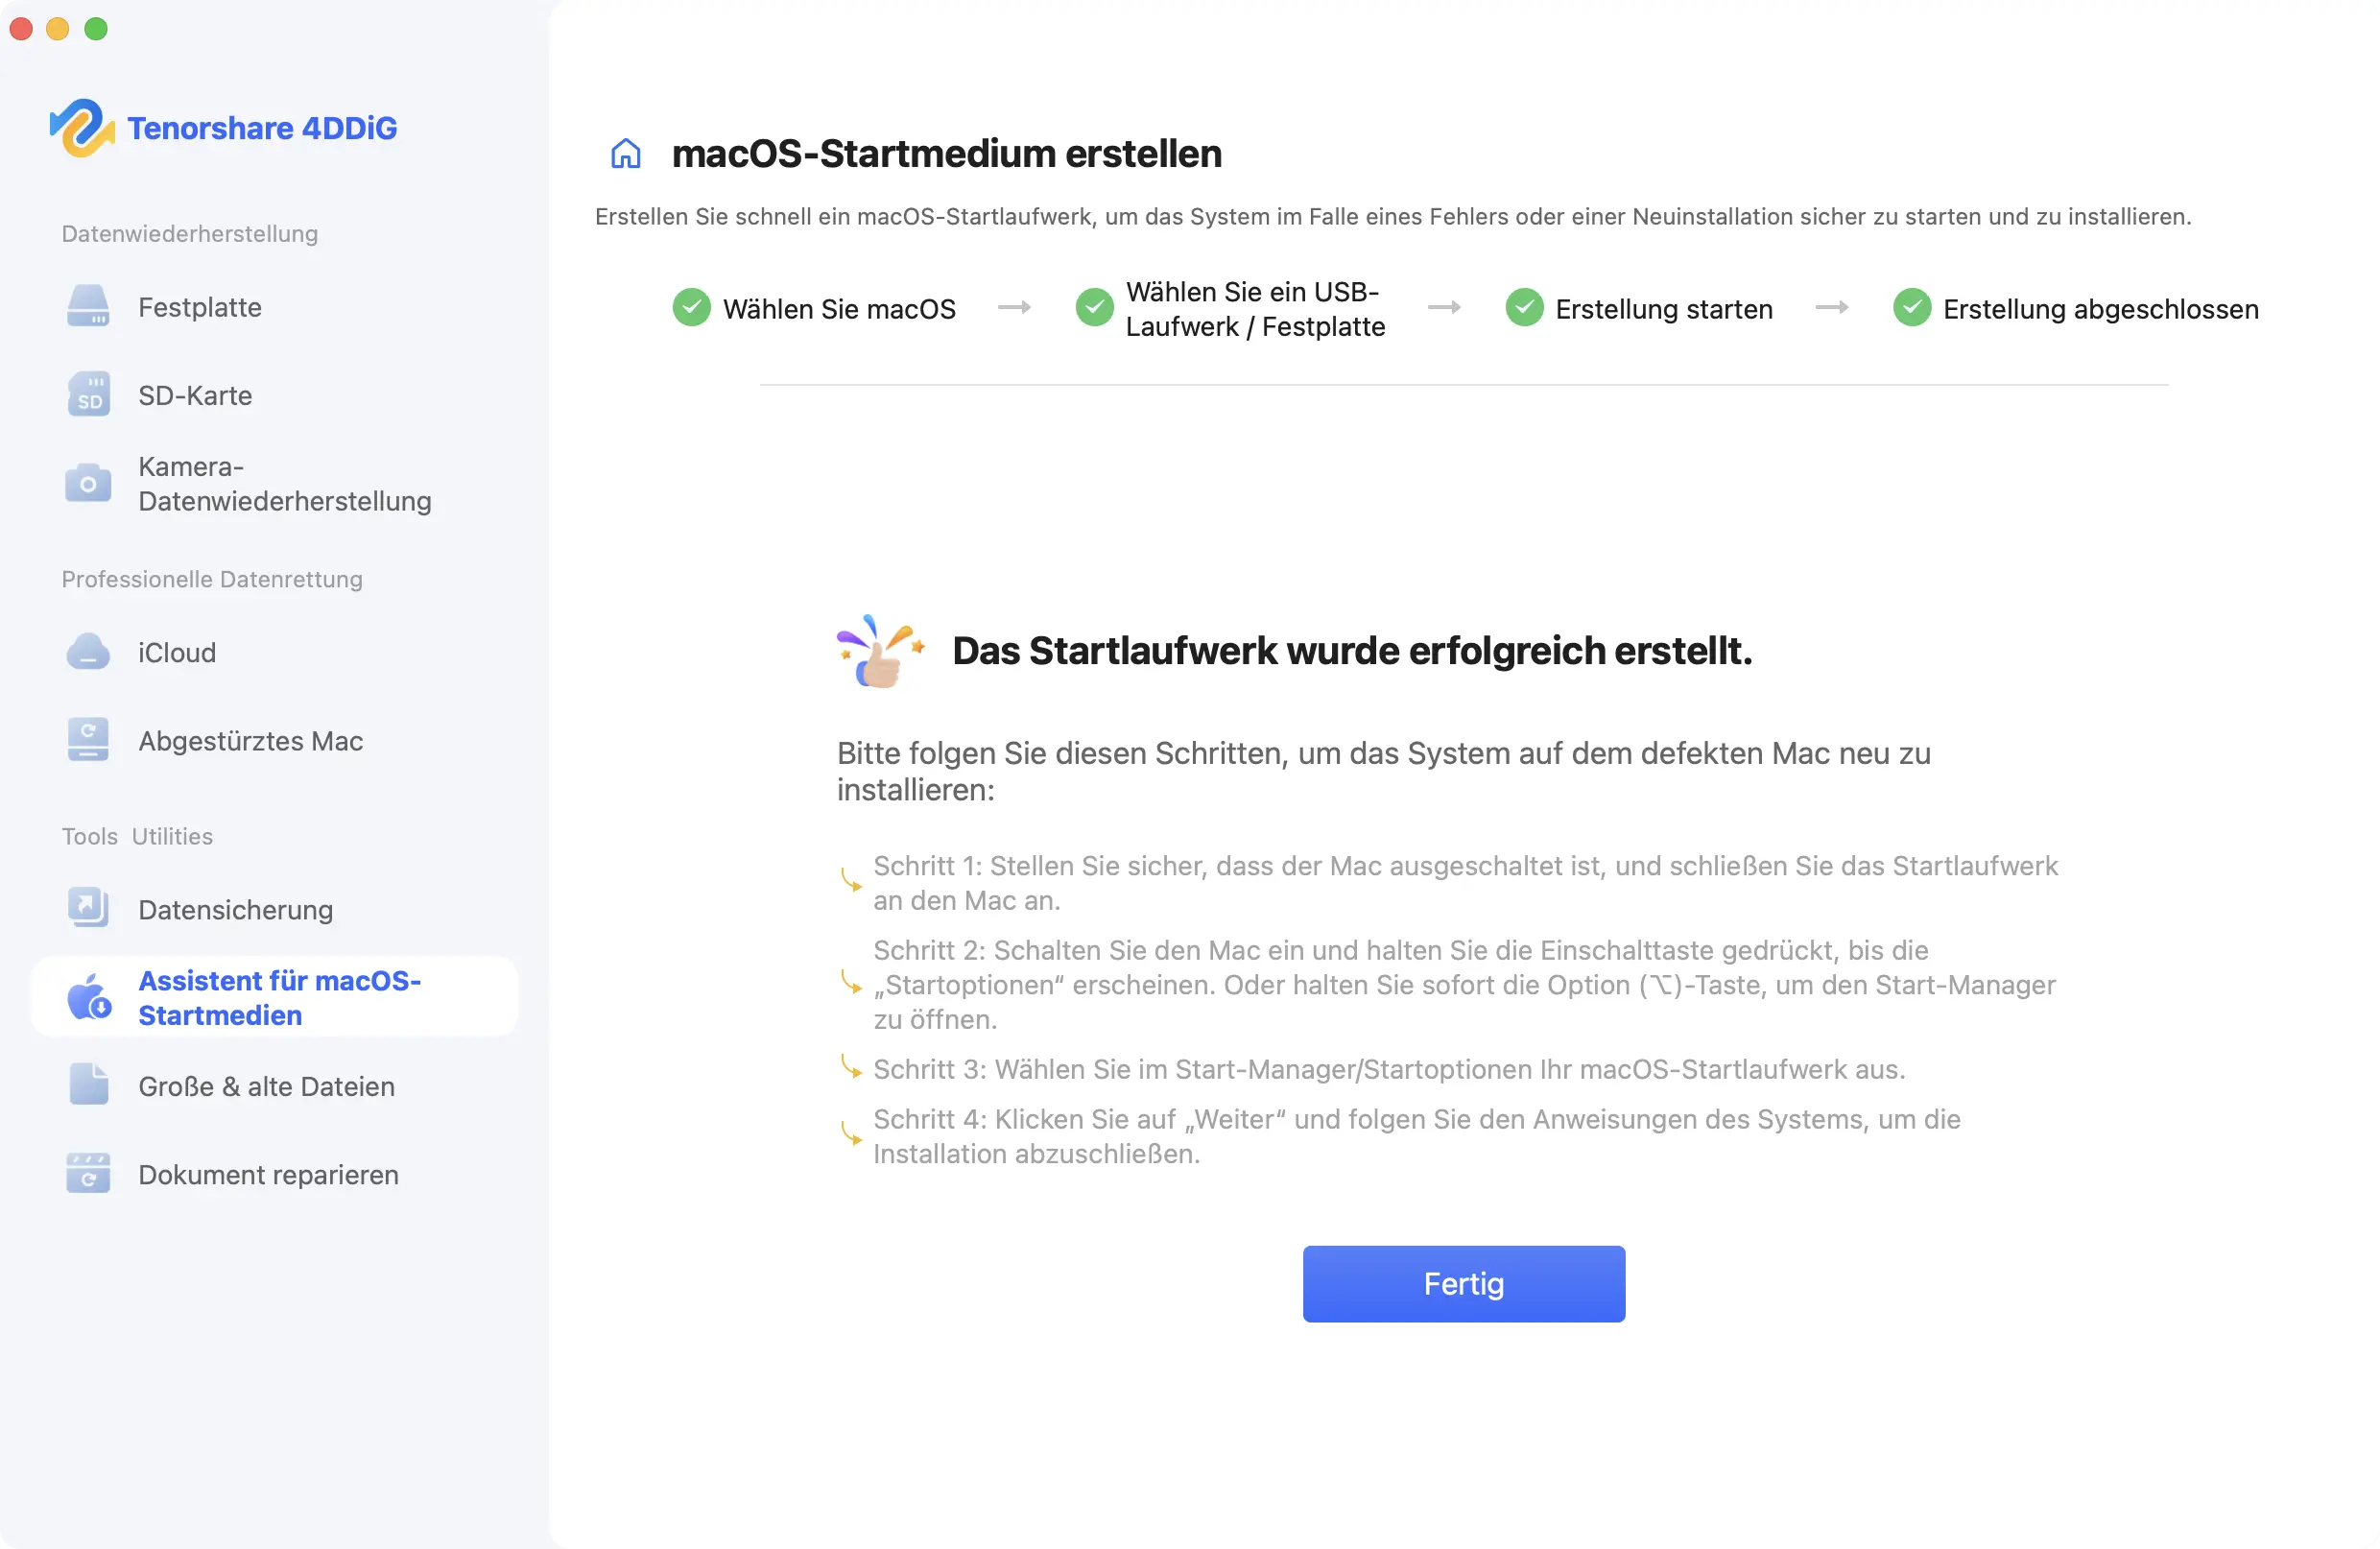Open Große & alte Dateien tool

pos(265,1086)
